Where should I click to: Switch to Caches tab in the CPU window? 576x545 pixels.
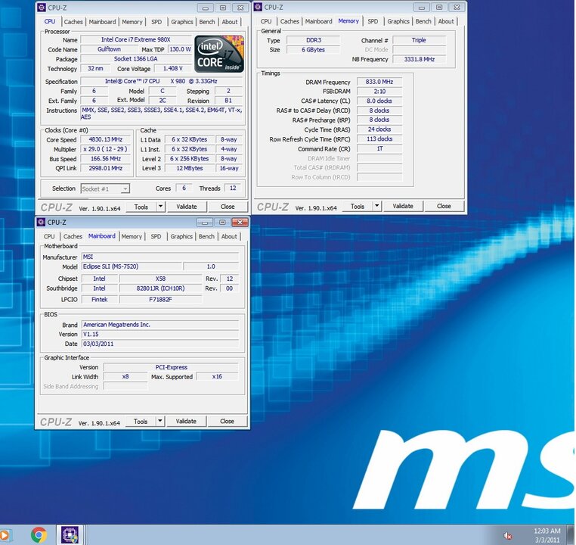pos(73,22)
